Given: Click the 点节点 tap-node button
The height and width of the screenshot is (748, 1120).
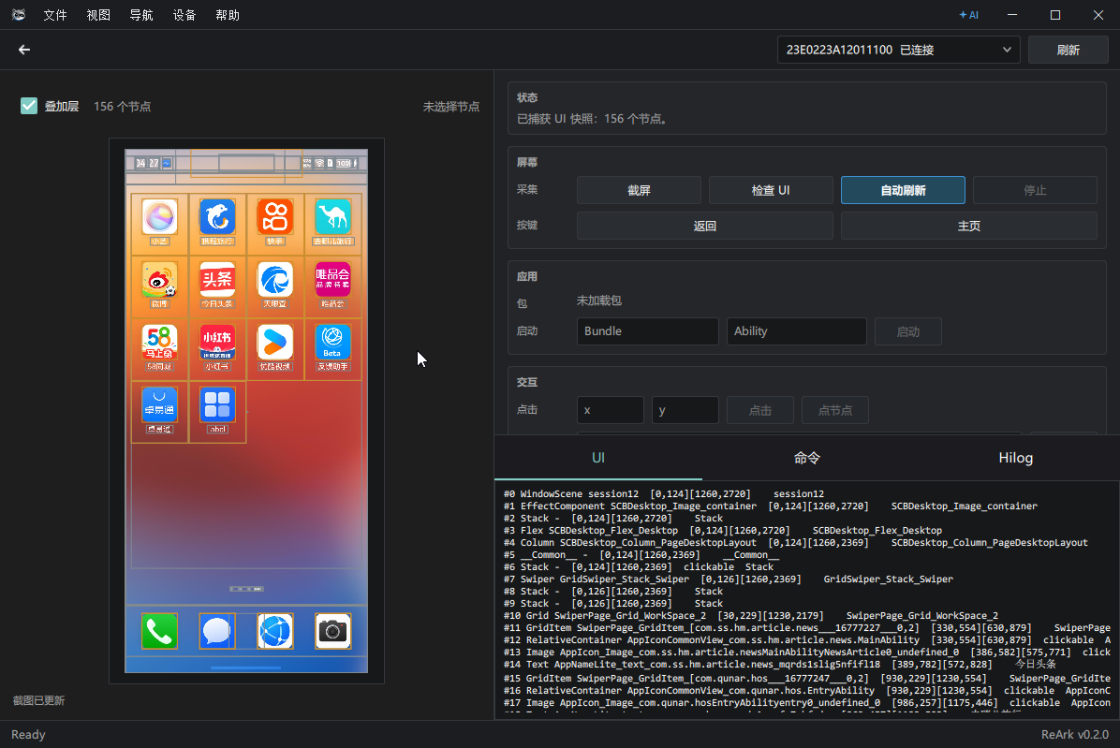Looking at the screenshot, I should click(835, 410).
